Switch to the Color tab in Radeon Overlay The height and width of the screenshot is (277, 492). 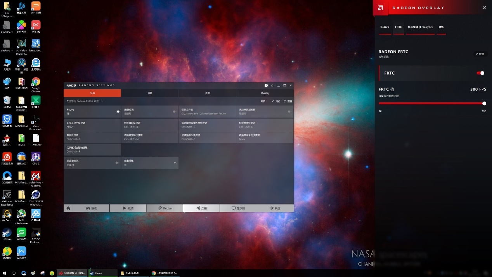[441, 27]
